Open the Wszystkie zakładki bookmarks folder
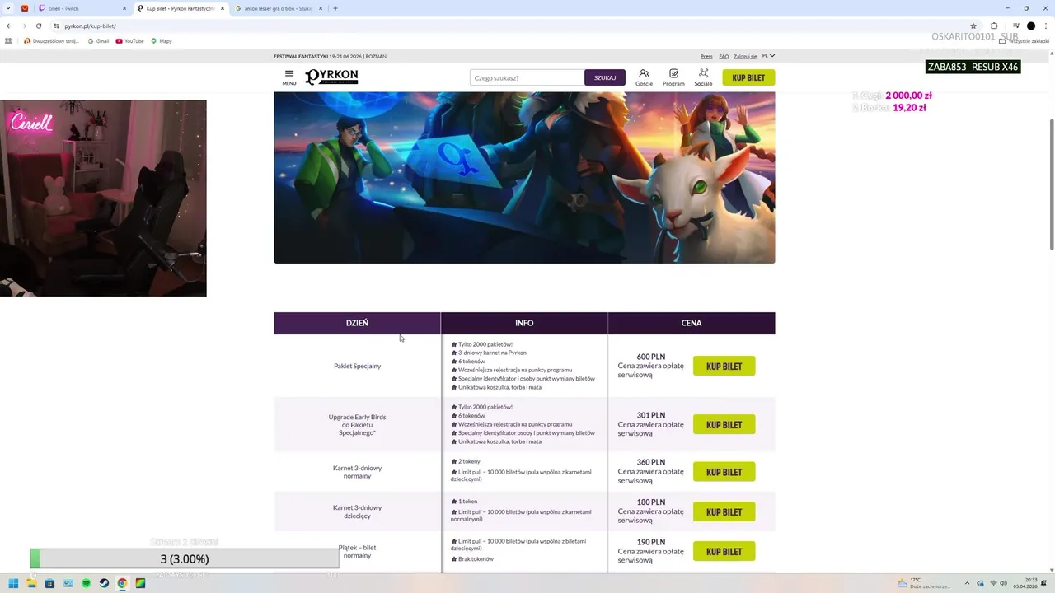The height and width of the screenshot is (593, 1055). tap(1024, 40)
